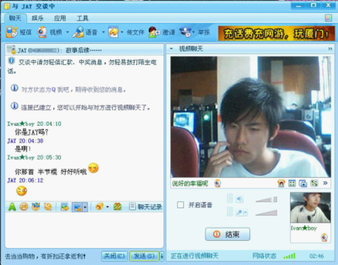Enable the 开启语音 checkbox
The width and height of the screenshot is (338, 265).
click(x=180, y=205)
